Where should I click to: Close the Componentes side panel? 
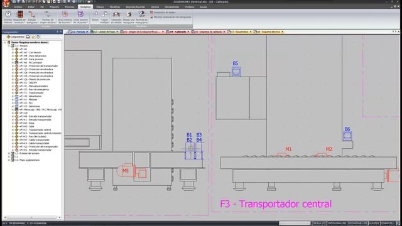coord(61,32)
